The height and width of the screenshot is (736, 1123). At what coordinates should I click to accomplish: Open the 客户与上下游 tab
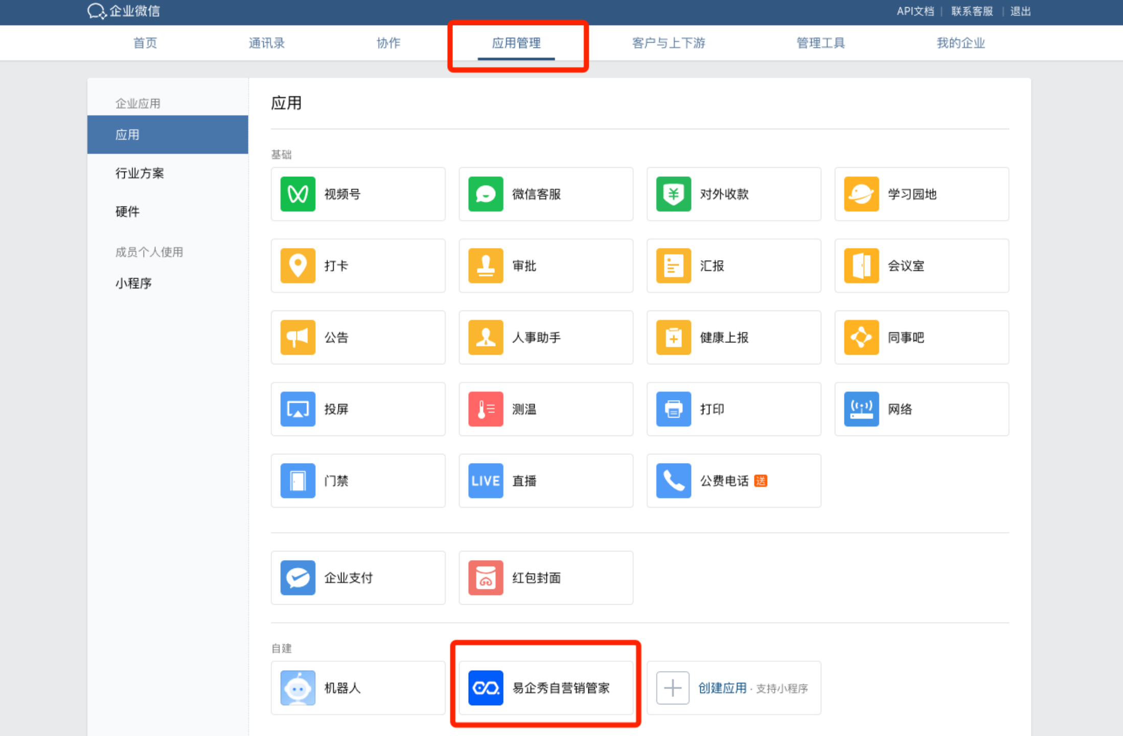pos(669,43)
